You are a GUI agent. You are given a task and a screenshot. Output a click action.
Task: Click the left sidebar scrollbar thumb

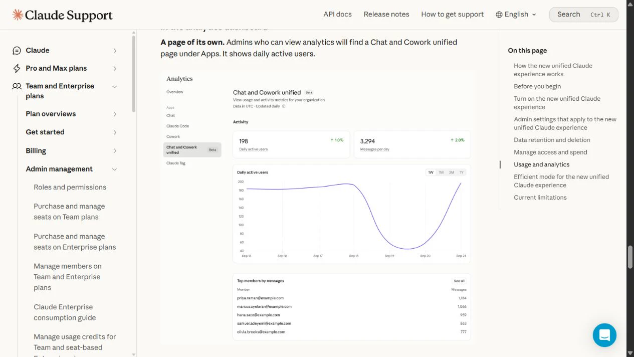(x=134, y=74)
